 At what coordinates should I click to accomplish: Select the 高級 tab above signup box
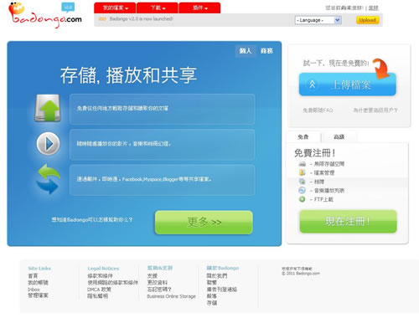[339, 137]
